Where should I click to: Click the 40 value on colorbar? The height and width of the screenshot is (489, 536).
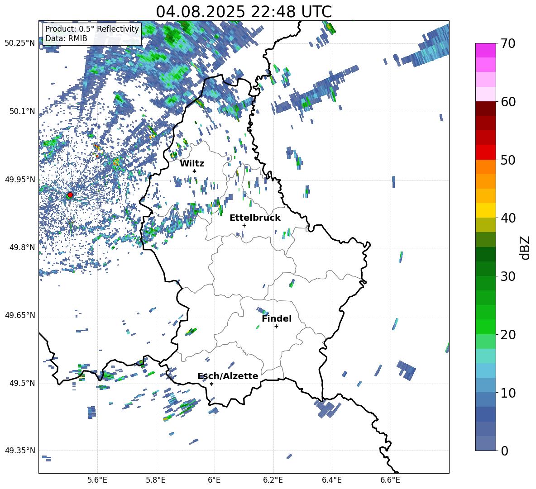pyautogui.click(x=508, y=218)
